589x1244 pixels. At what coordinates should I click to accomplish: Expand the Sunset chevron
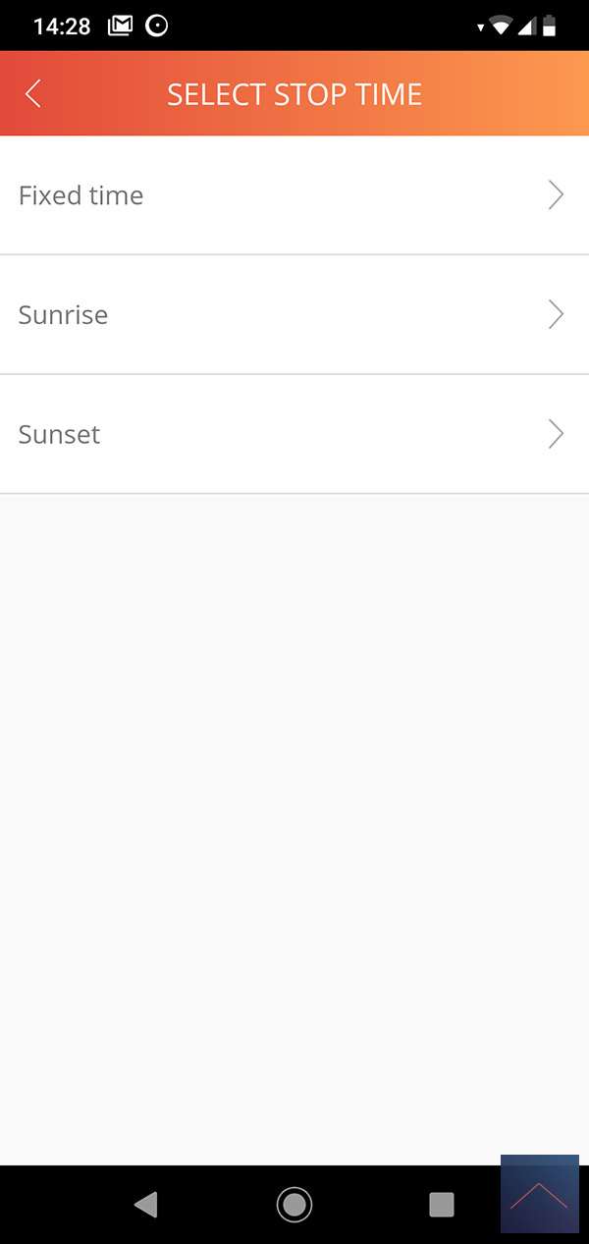[556, 434]
